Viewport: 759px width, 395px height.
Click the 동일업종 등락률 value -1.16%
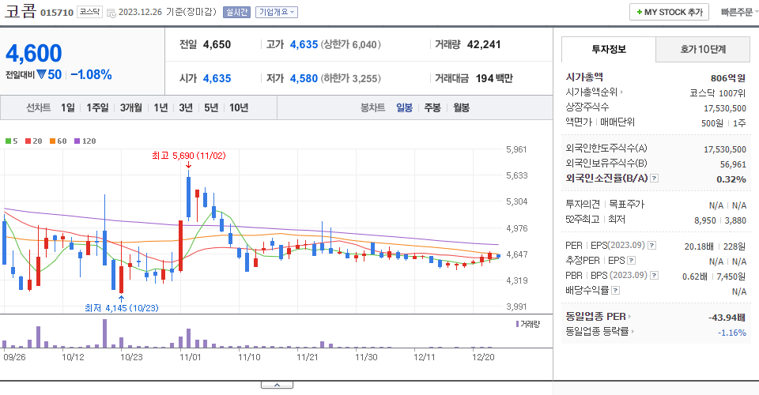[732, 333]
